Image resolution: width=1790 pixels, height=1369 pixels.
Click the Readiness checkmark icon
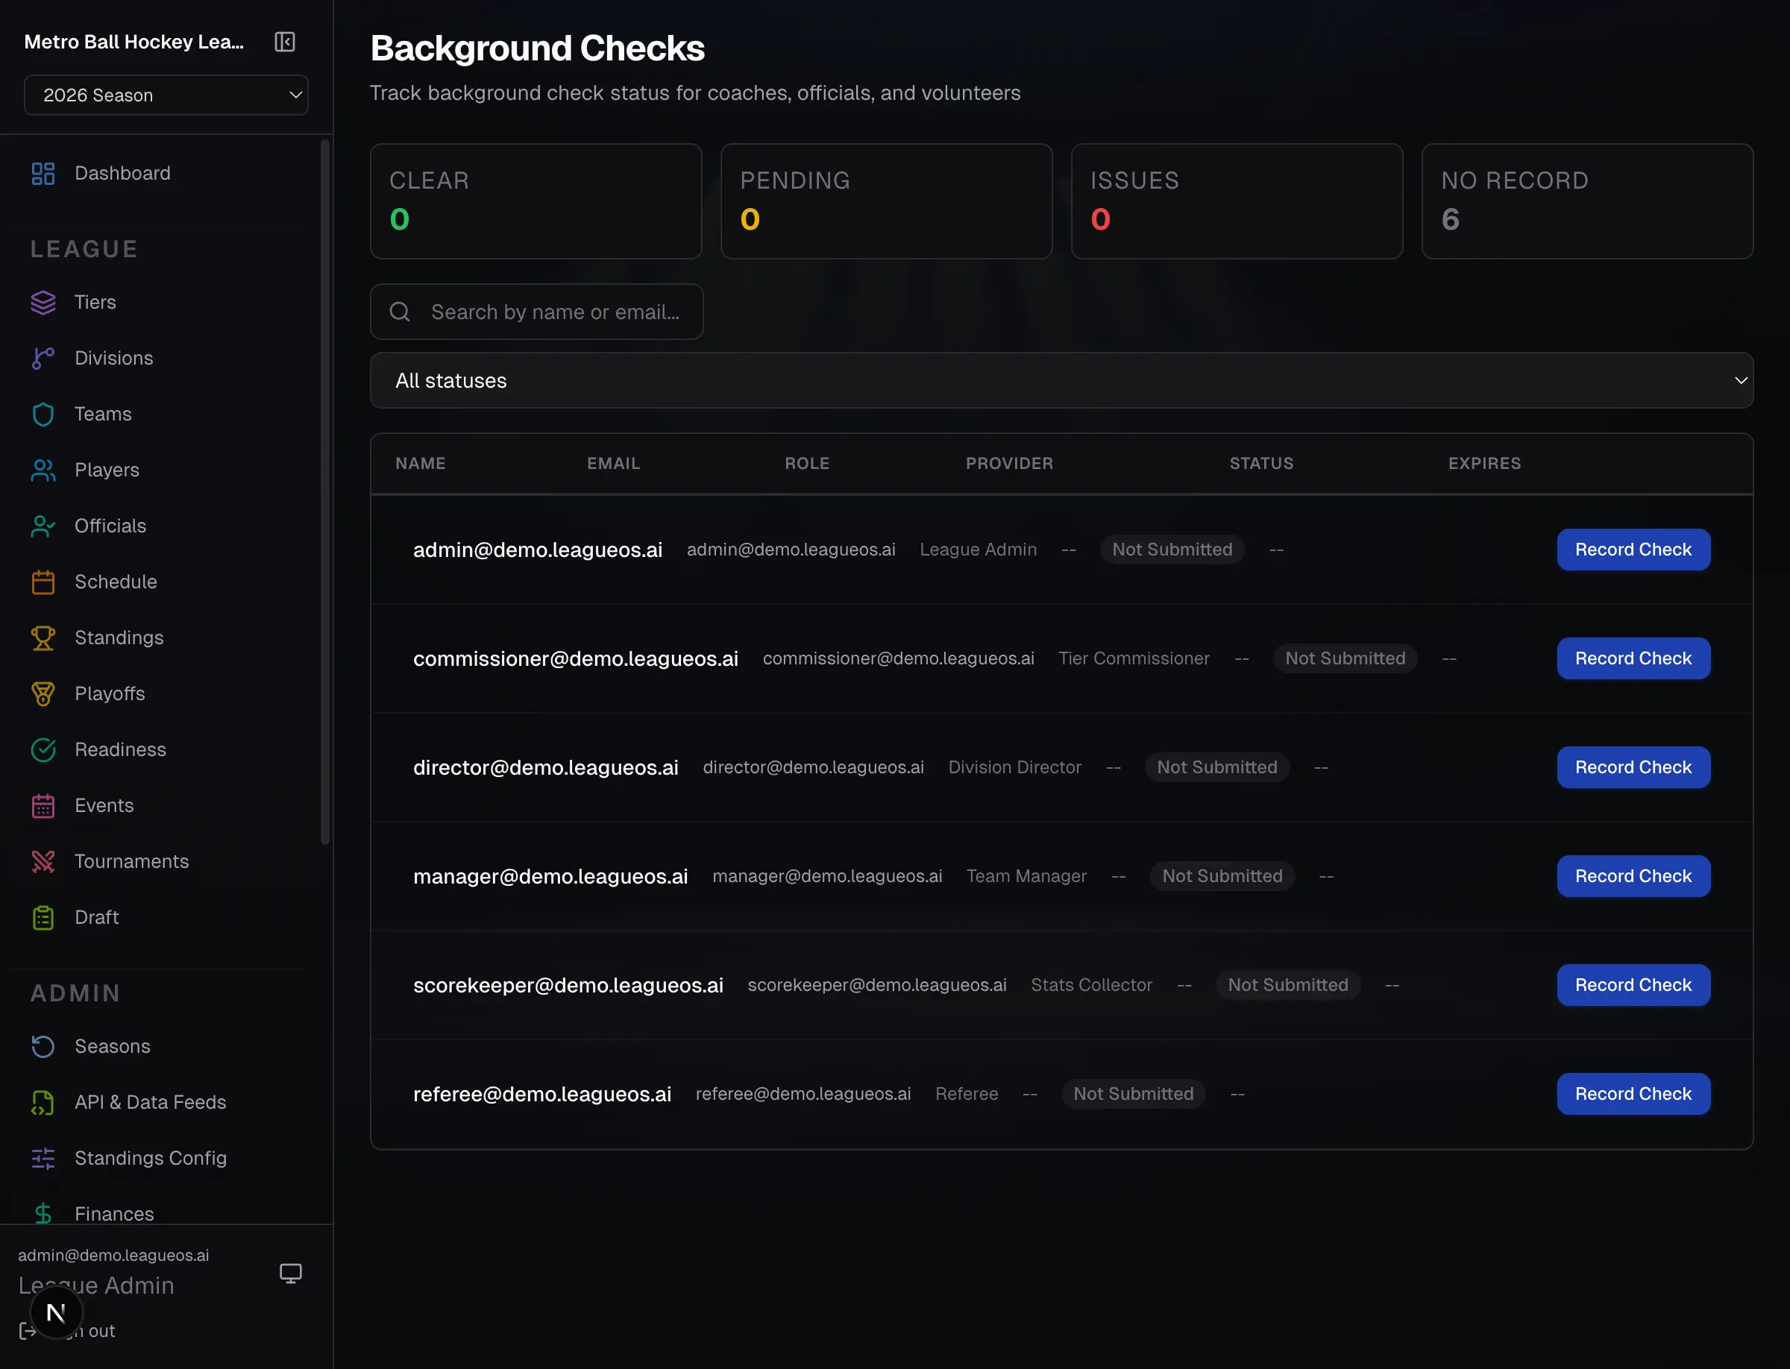tap(43, 749)
